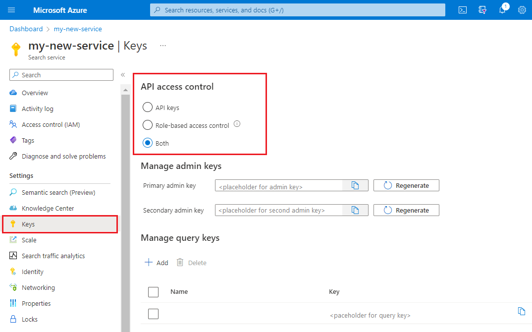Open the notifications bell
The image size is (532, 332).
tap(502, 10)
